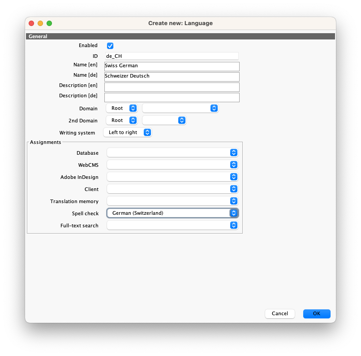
Task: Uncheck the Enabled checkbox
Action: 110,46
